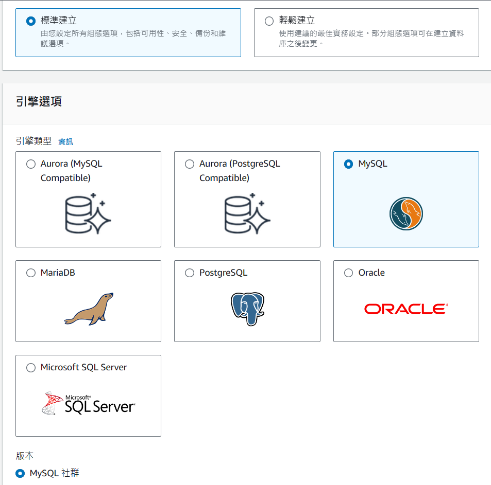Screen dimensions: 491x485
Task: Click the PostgreSQL label text
Action: click(x=223, y=273)
